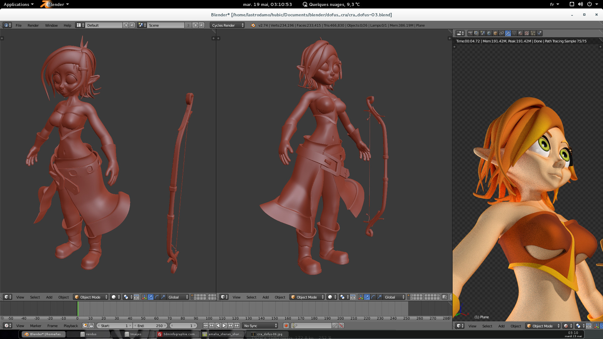Open the Marker menu in timeline
Image resolution: width=603 pixels, height=339 pixels.
[35, 326]
